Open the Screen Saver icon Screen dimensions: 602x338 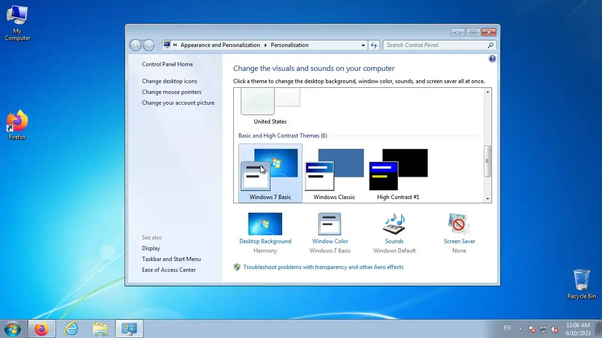pos(459,224)
